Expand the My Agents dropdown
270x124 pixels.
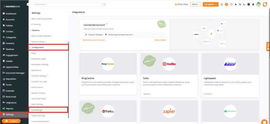coord(210,4)
